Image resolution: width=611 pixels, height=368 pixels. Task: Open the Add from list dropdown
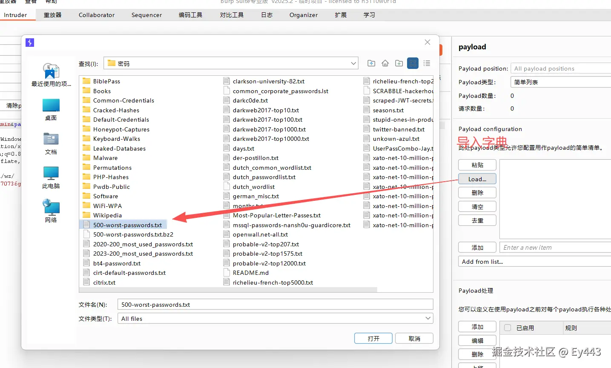tap(535, 262)
